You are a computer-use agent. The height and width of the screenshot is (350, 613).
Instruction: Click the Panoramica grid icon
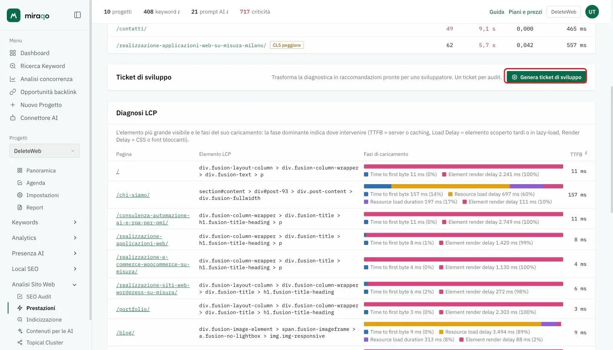tap(20, 171)
